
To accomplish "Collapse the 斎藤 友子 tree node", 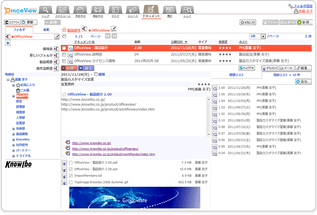I will pyautogui.click(x=8, y=80).
